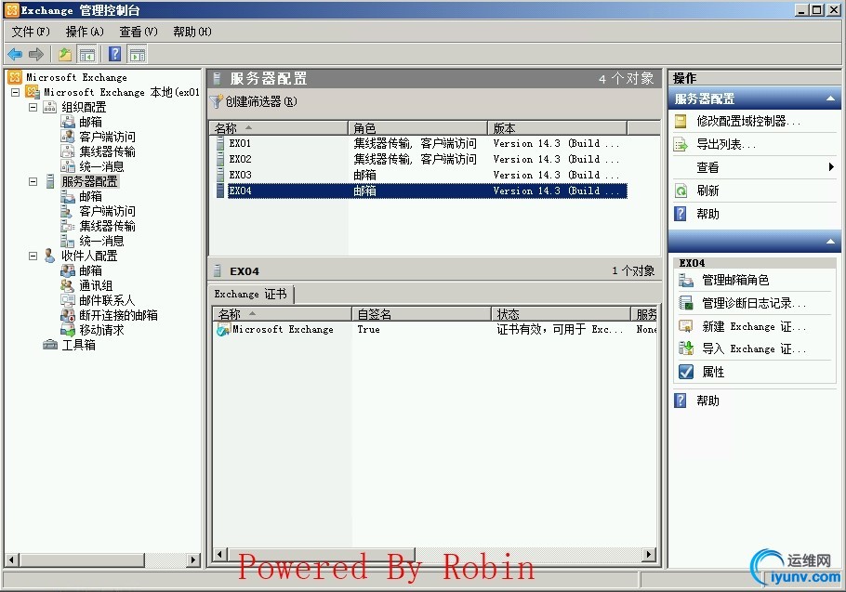Click tree pane horizontal scrollbar right arrow

(193, 560)
